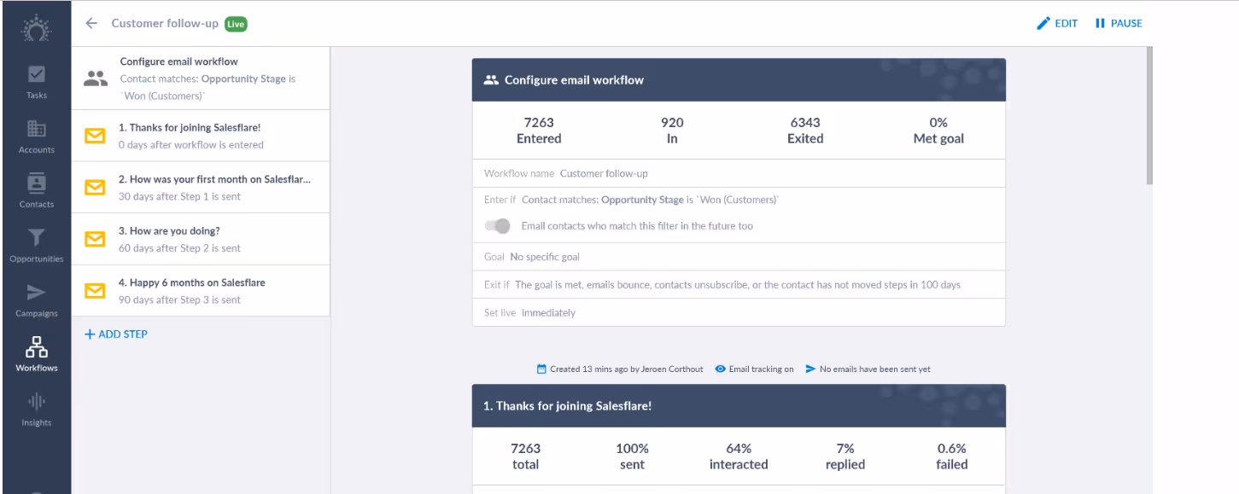Open the Tasks section in sidebar
This screenshot has width=1239, height=494.
point(36,81)
